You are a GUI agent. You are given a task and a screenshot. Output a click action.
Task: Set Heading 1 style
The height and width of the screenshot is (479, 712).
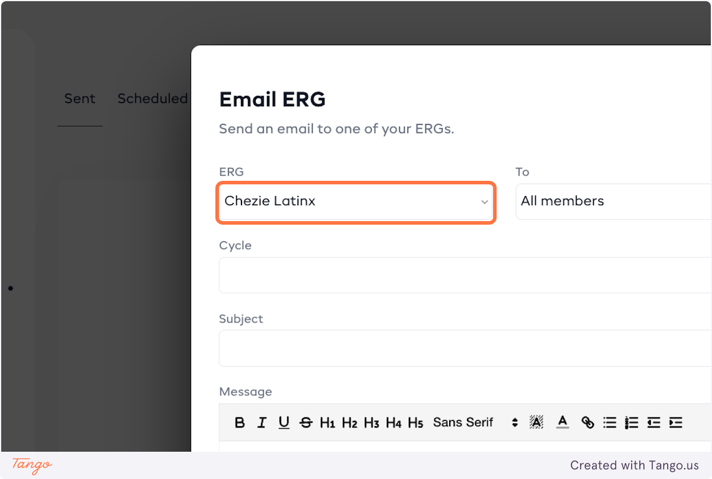coord(328,423)
